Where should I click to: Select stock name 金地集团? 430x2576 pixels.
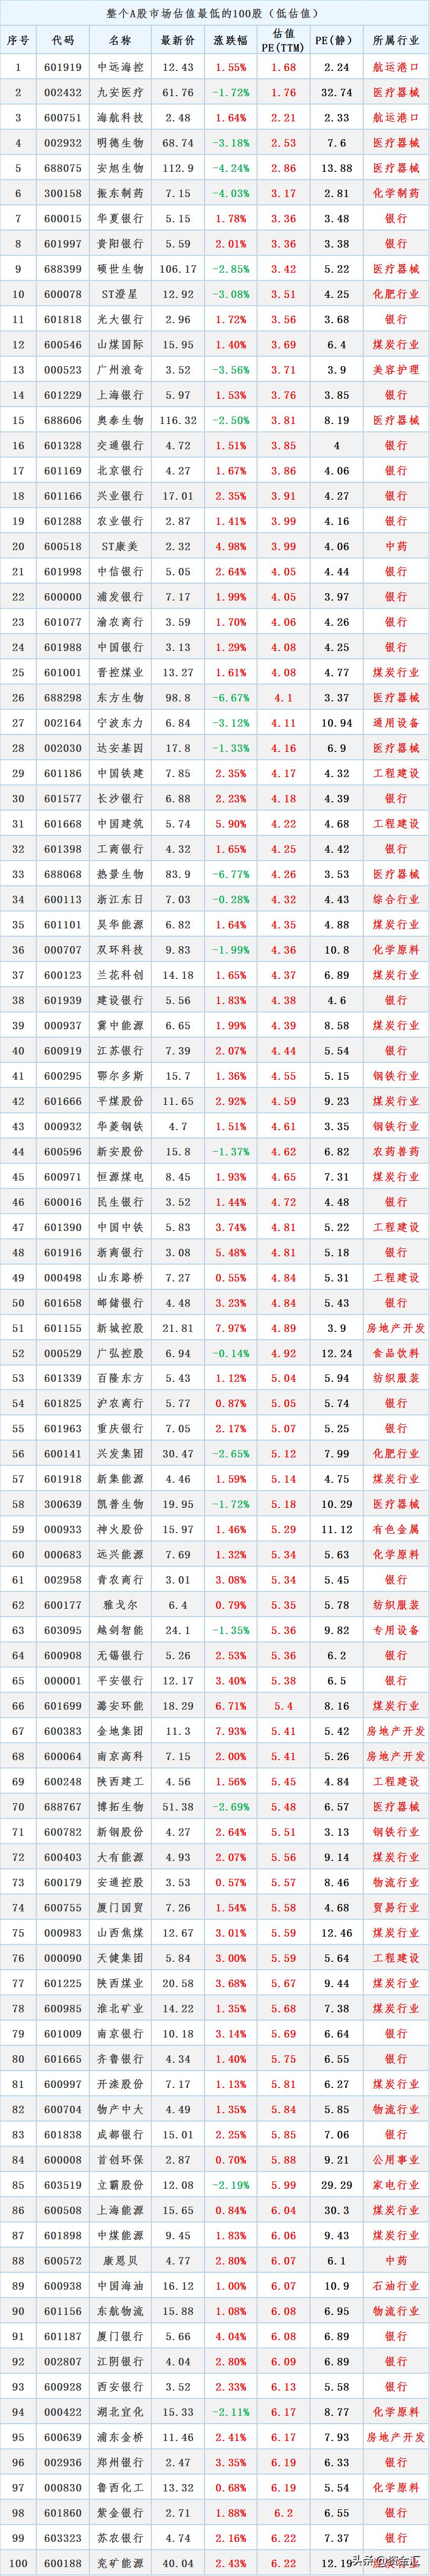point(120,1730)
